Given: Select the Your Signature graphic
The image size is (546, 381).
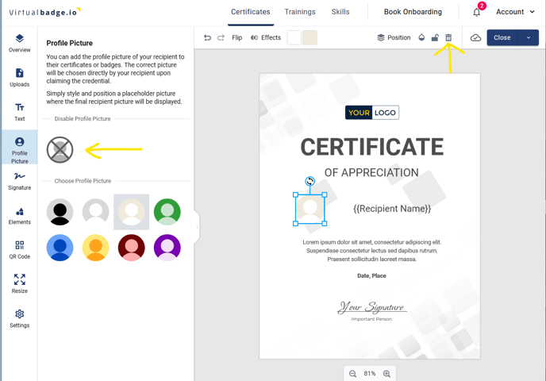Looking at the screenshot, I should (x=372, y=307).
